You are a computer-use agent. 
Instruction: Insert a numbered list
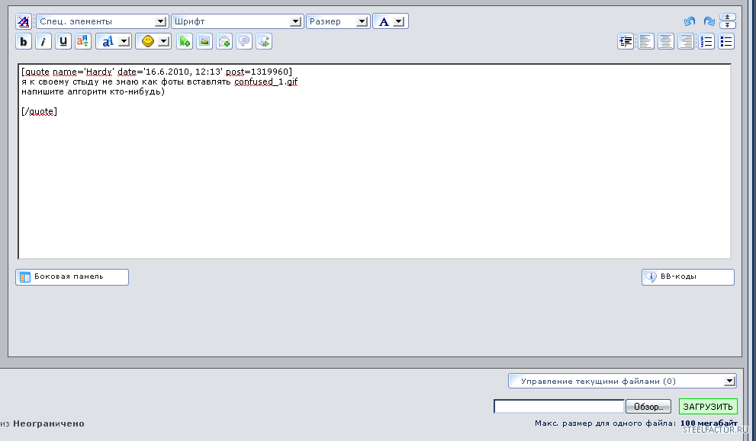click(x=706, y=42)
